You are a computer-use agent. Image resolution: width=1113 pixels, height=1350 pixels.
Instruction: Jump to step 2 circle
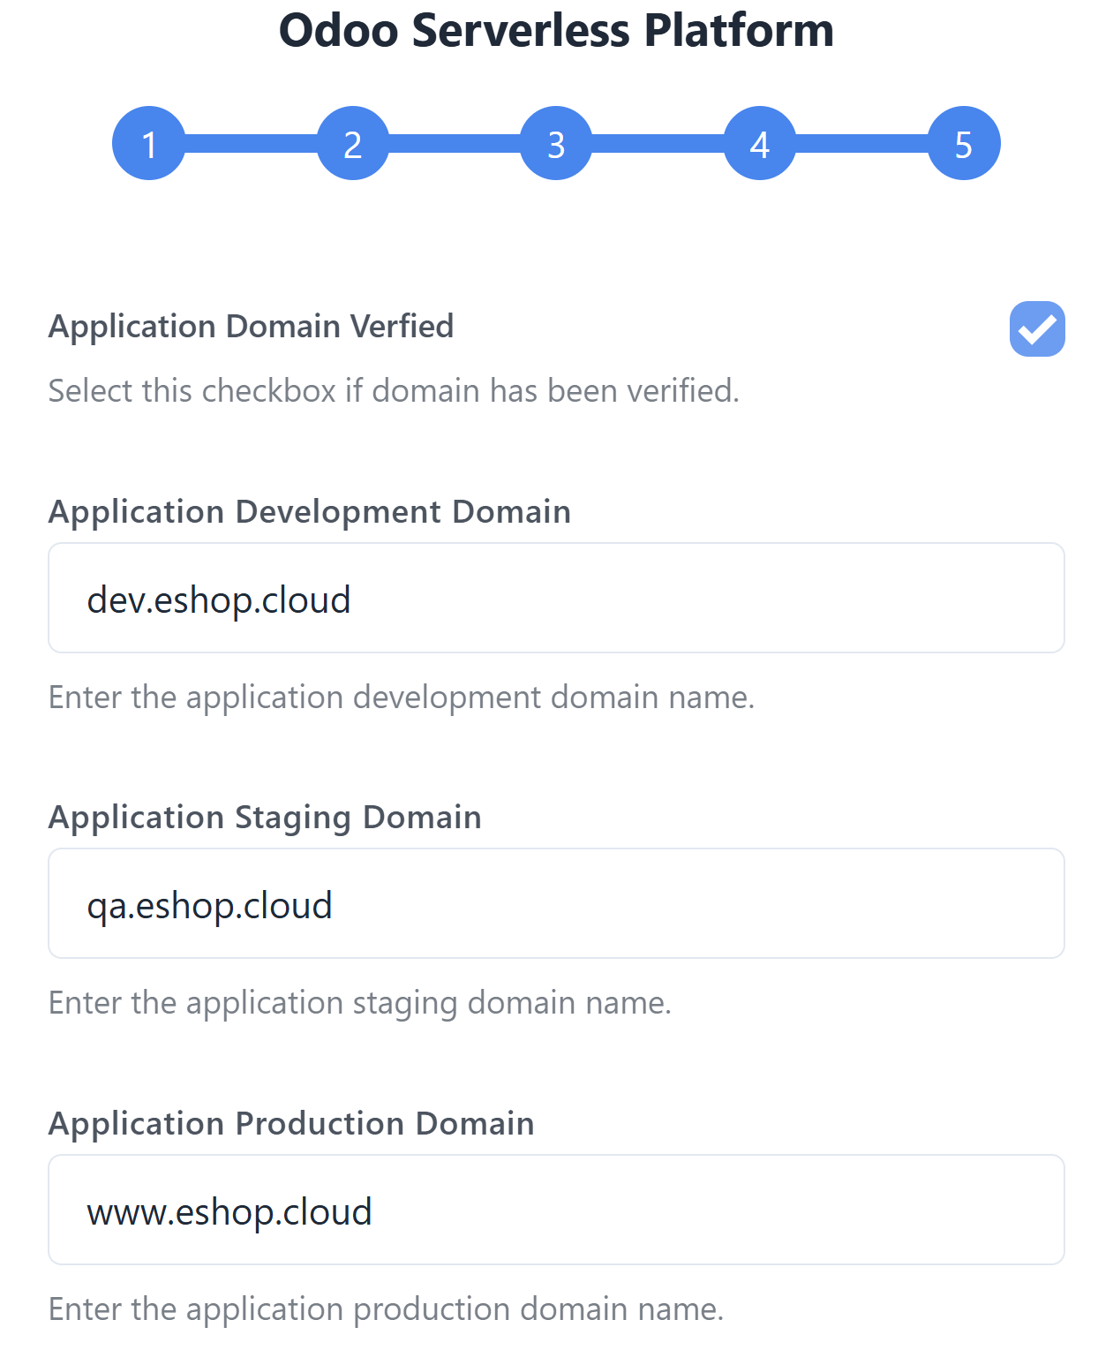(353, 143)
